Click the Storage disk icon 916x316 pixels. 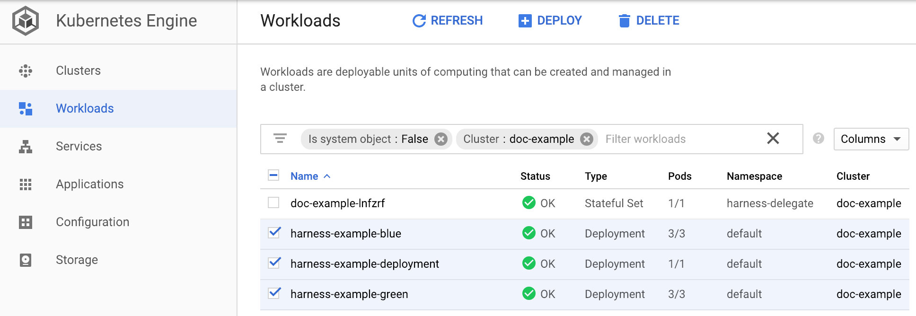click(26, 260)
